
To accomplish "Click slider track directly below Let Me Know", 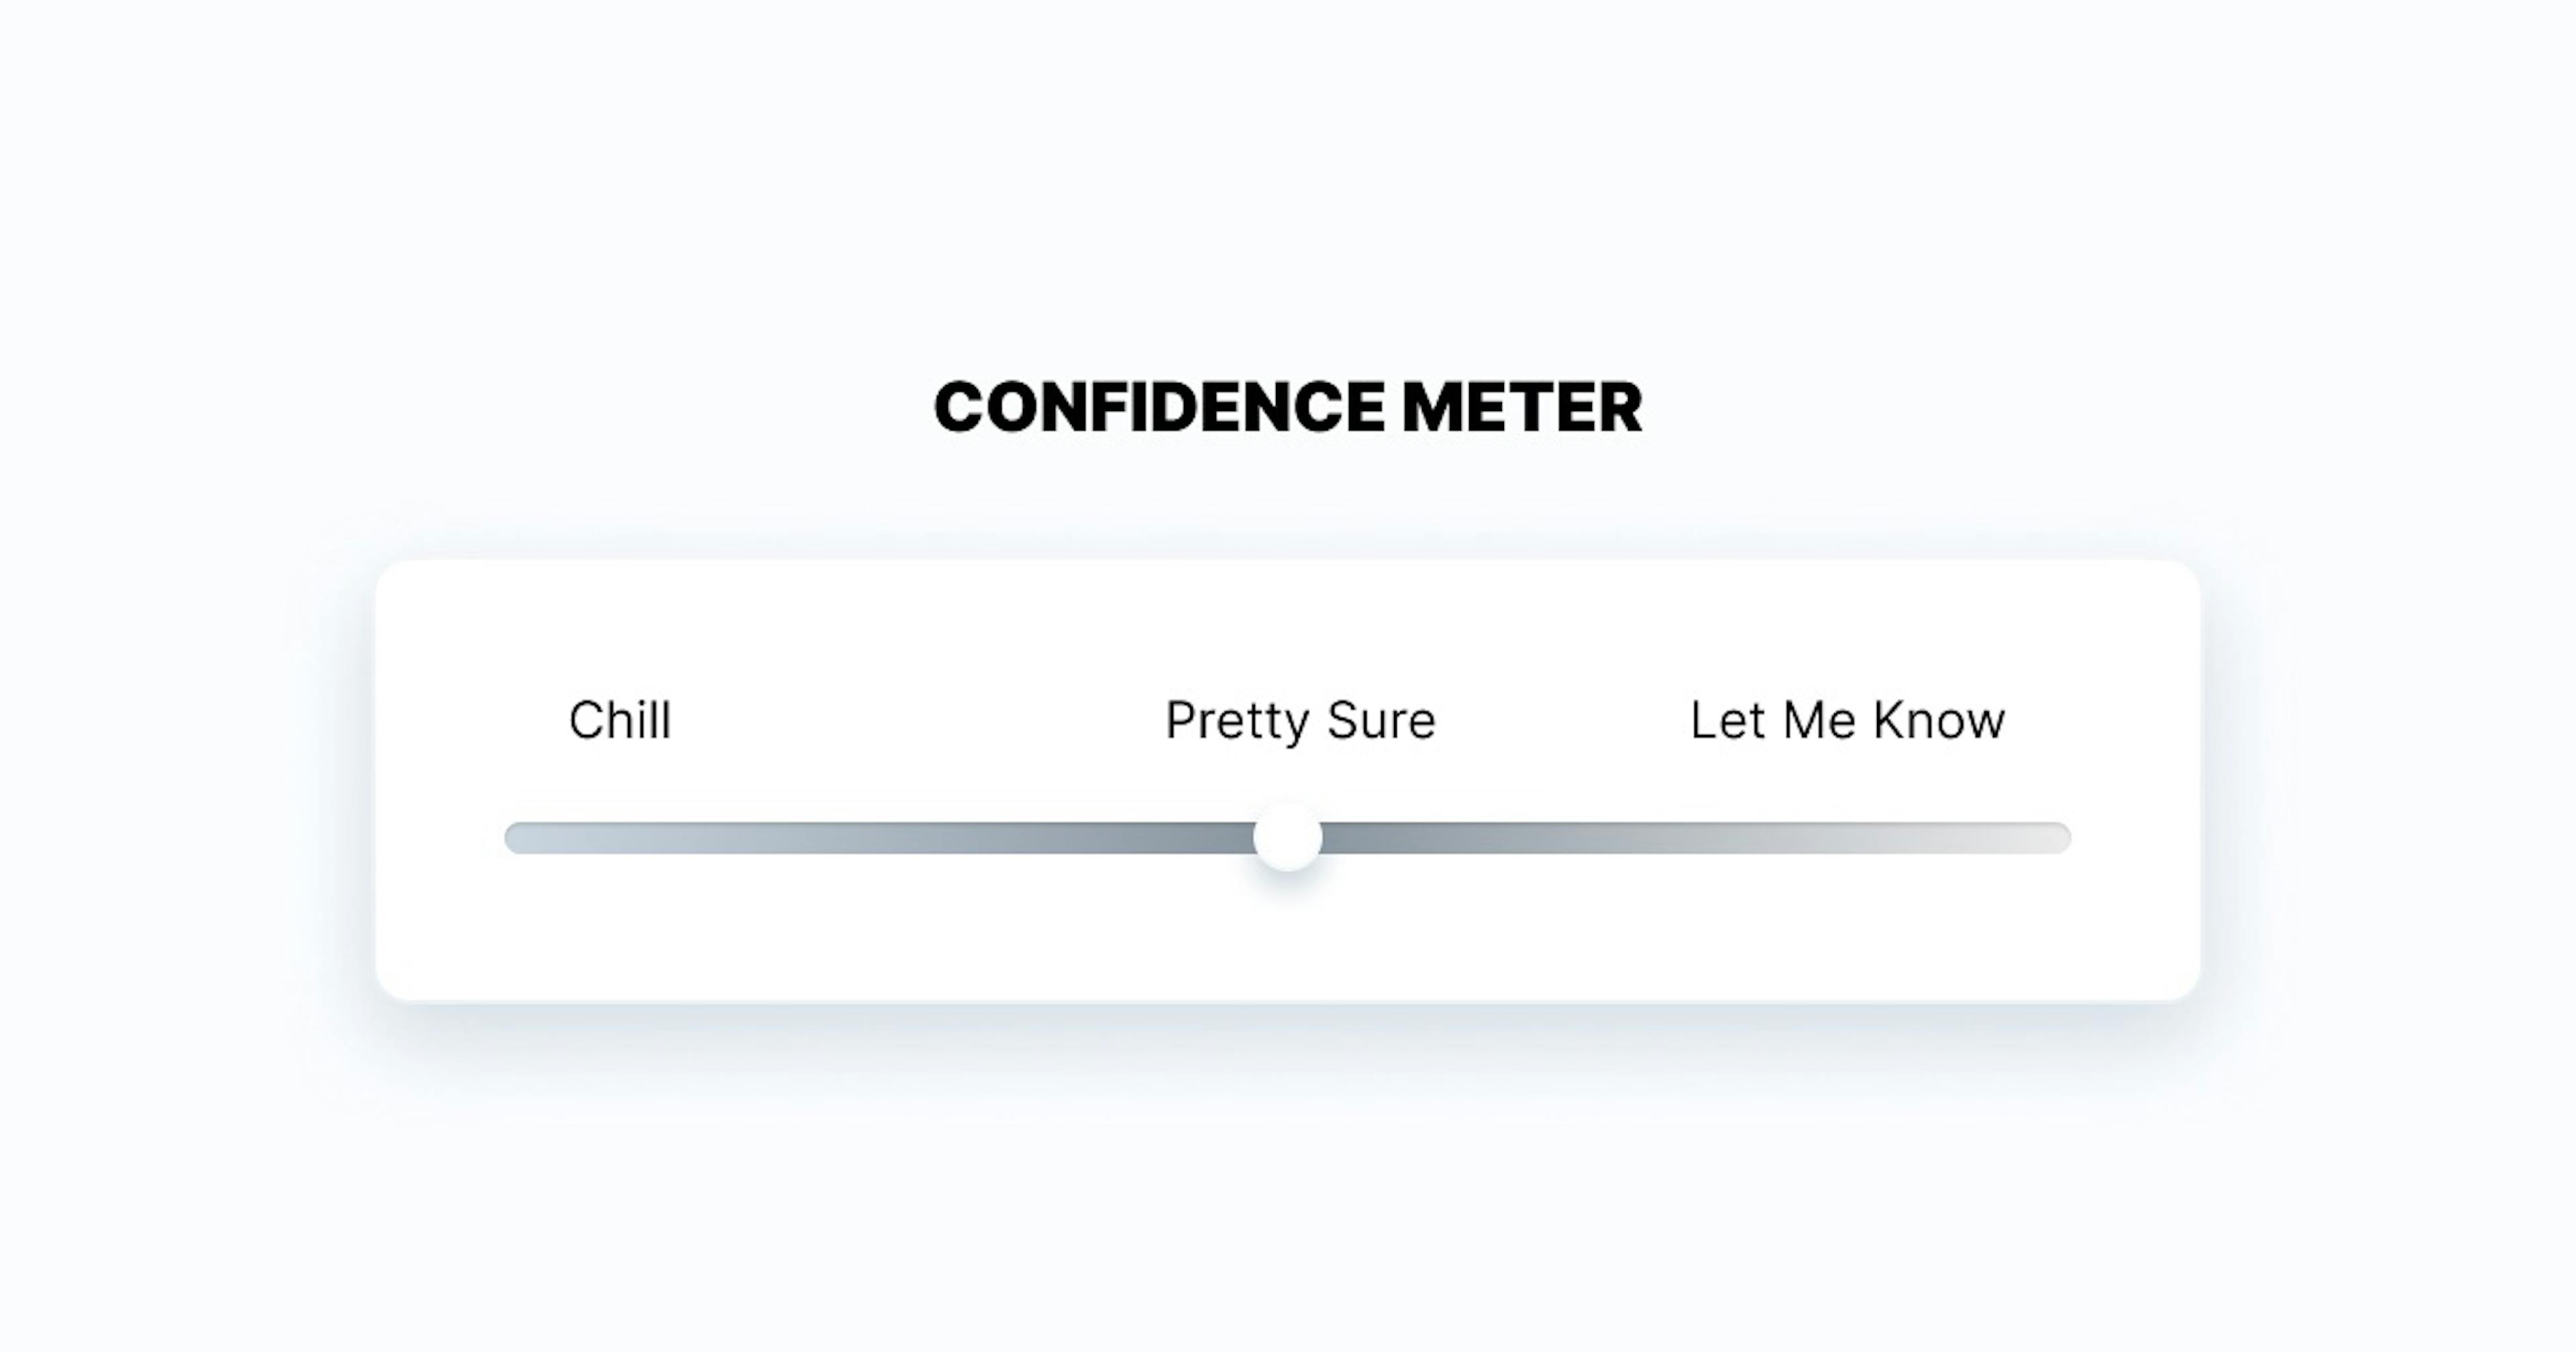I will (1847, 838).
